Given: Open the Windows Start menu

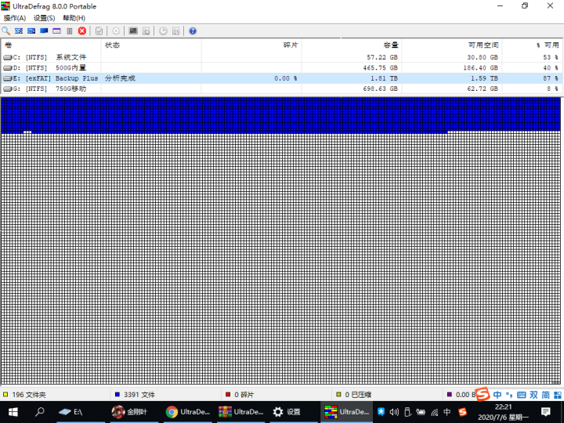Looking at the screenshot, I should [13, 412].
